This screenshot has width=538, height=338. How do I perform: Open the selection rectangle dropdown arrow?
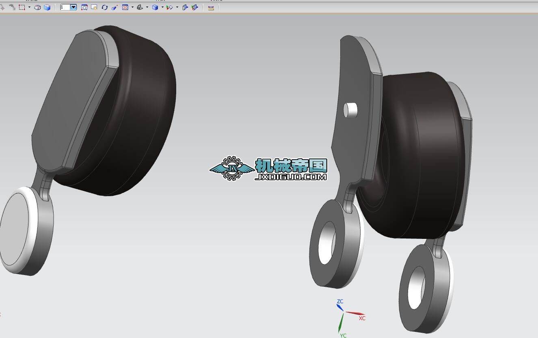point(29,7)
